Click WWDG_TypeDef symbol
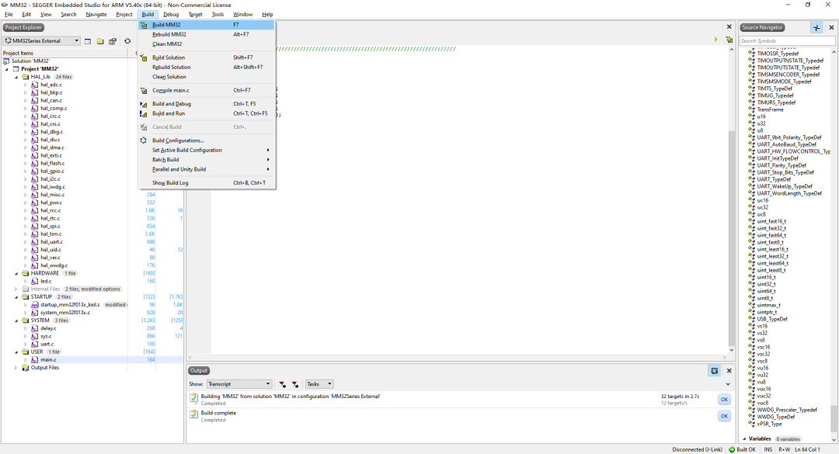The width and height of the screenshot is (839, 454). click(776, 417)
